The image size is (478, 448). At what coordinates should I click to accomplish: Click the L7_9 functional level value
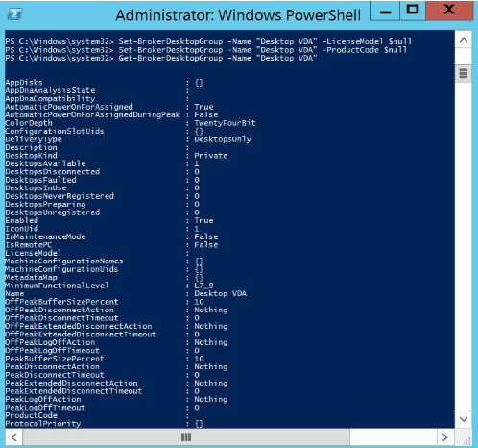203,286
